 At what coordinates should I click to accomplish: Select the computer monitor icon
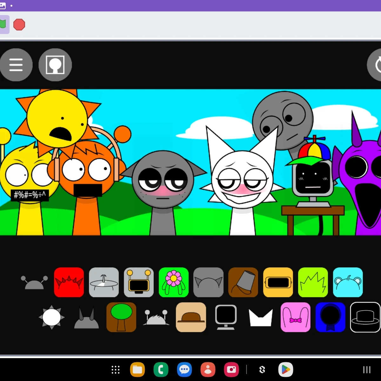226,317
